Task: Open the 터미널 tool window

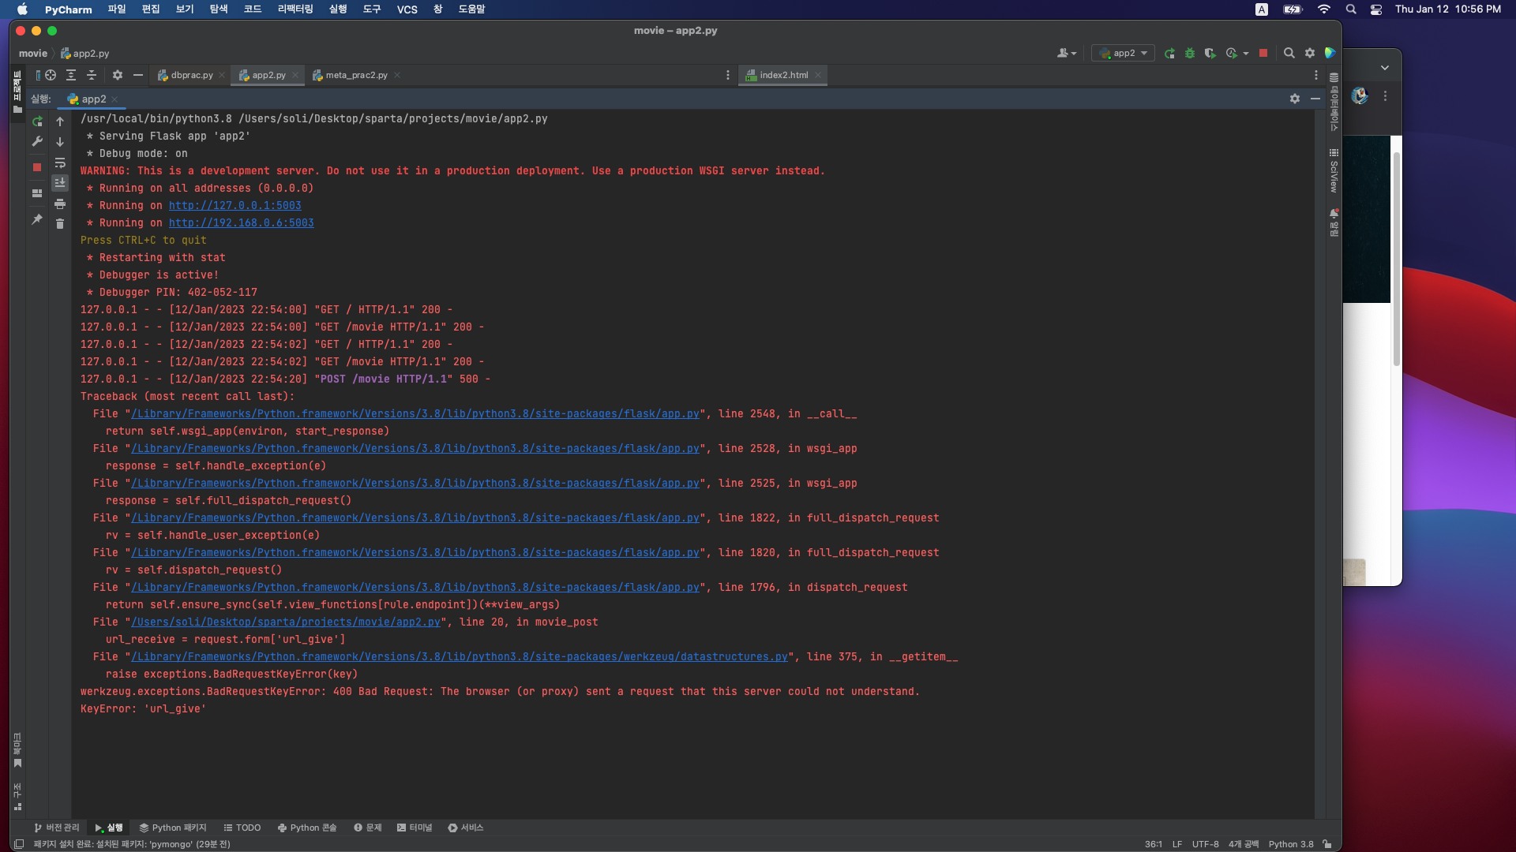Action: (x=415, y=828)
